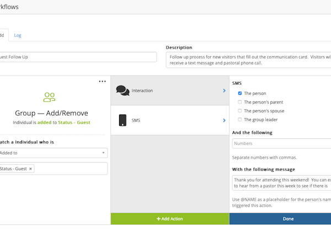The image size is (331, 248).
Task: Toggle 'The person' checkbox
Action: pos(239,94)
